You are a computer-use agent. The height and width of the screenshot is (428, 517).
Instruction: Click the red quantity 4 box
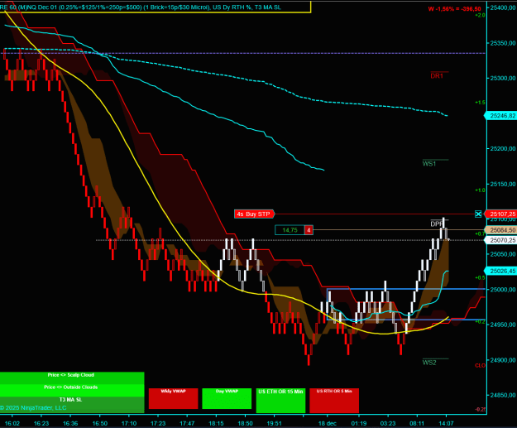point(309,230)
